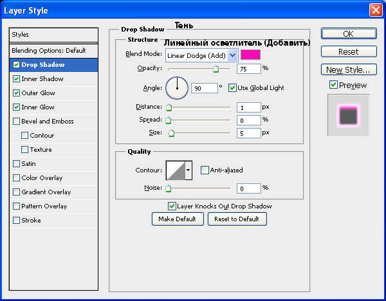The image size is (386, 301).
Task: Open the Outer Glow settings row
Action: click(x=53, y=93)
